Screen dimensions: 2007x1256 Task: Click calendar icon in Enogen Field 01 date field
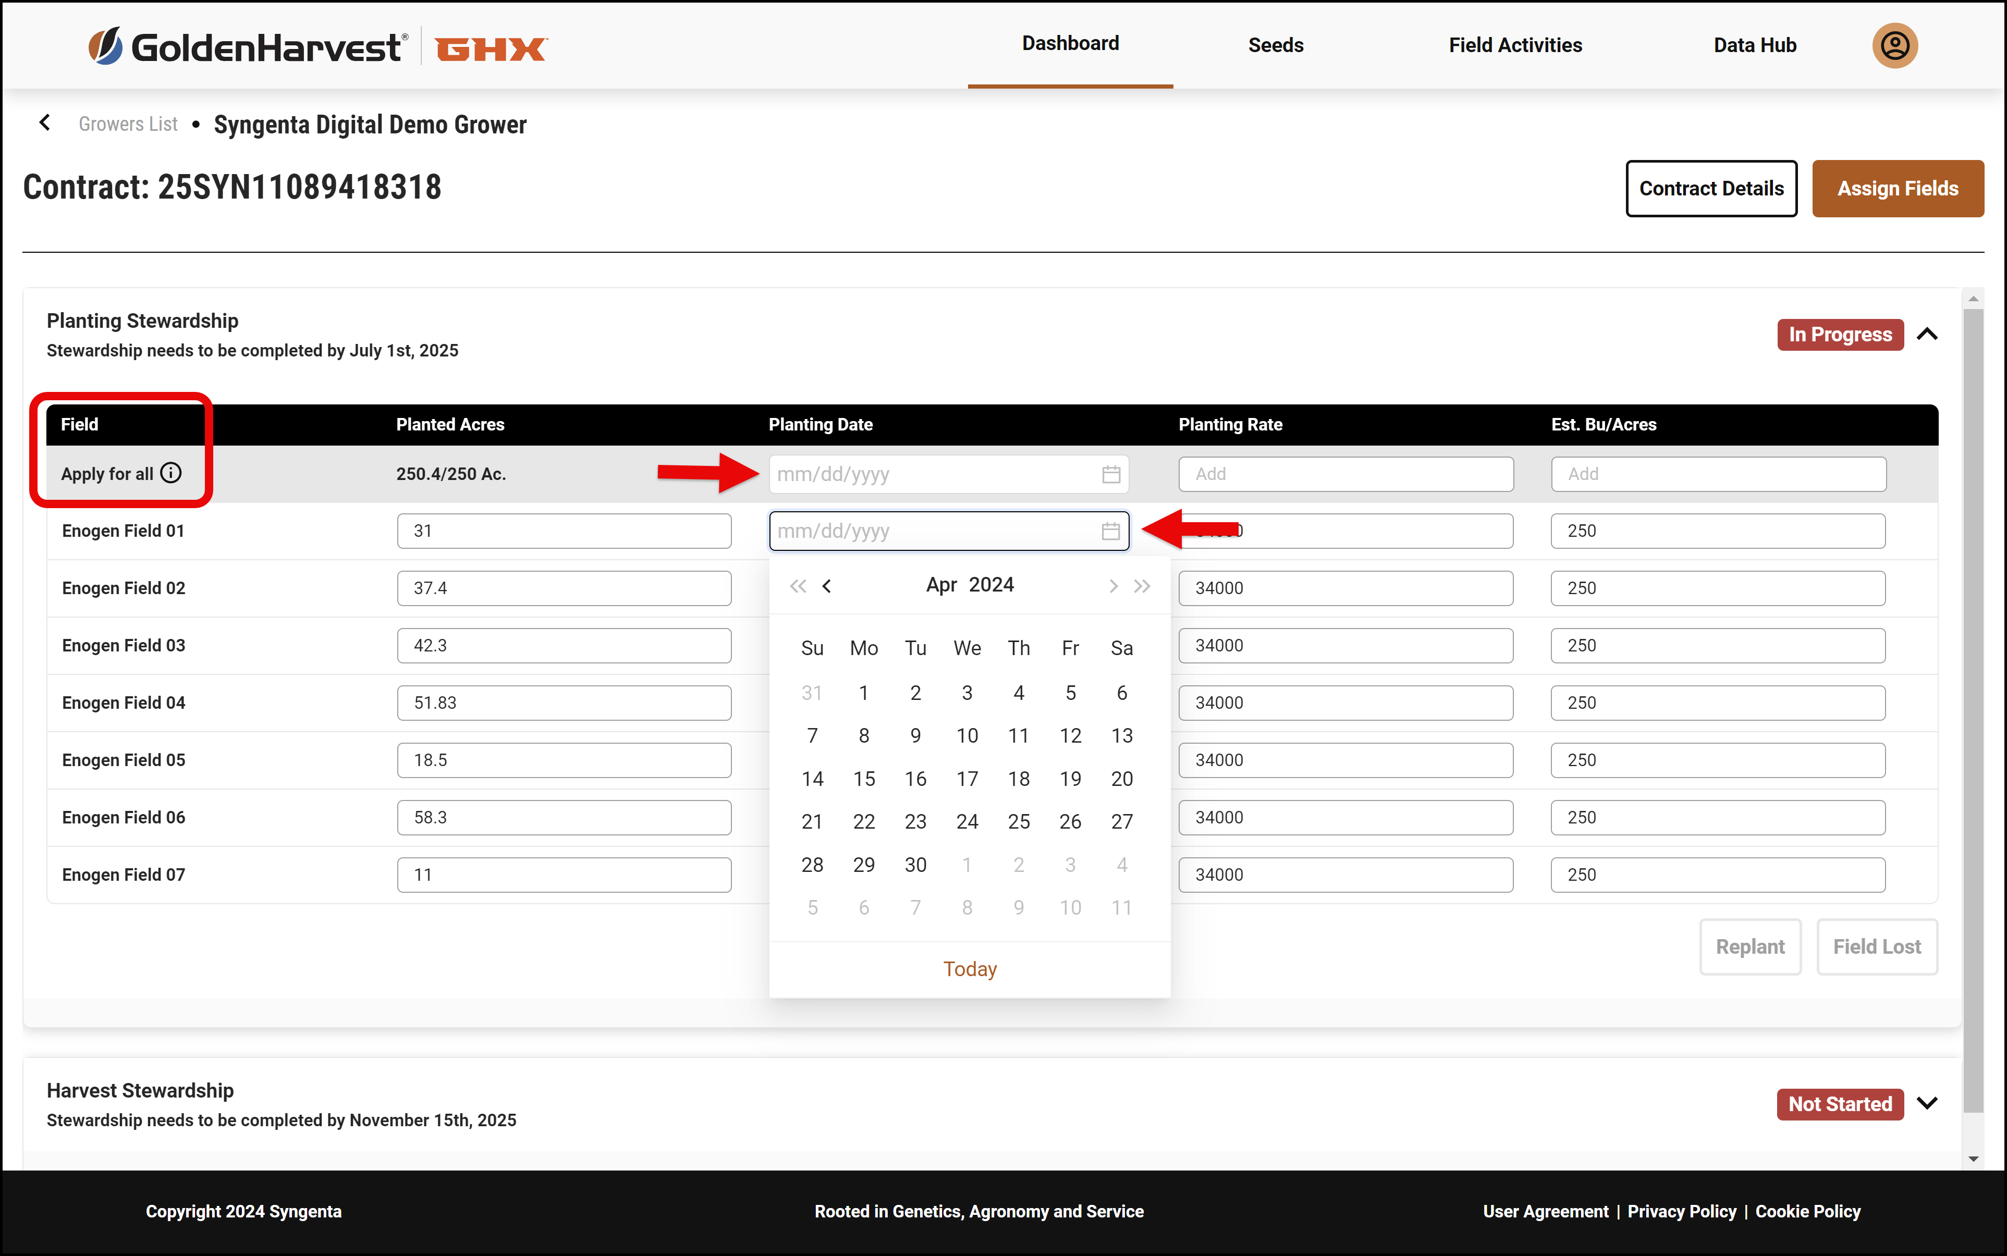(1111, 531)
